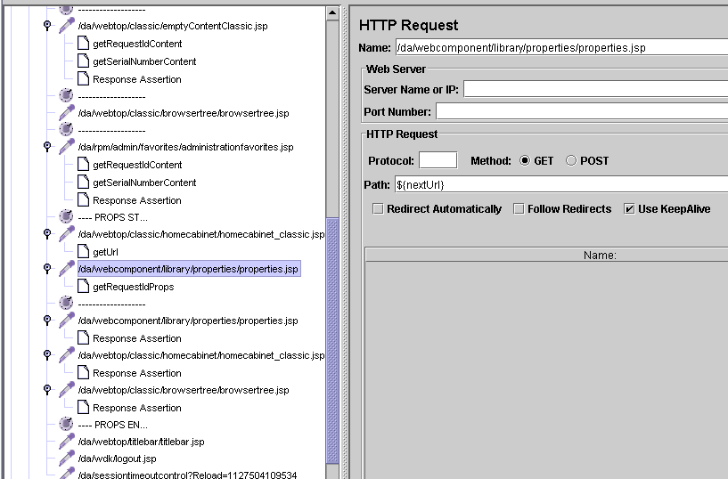Collapse the administrationfavorites.jsp tree node
The width and height of the screenshot is (728, 479).
coord(47,146)
